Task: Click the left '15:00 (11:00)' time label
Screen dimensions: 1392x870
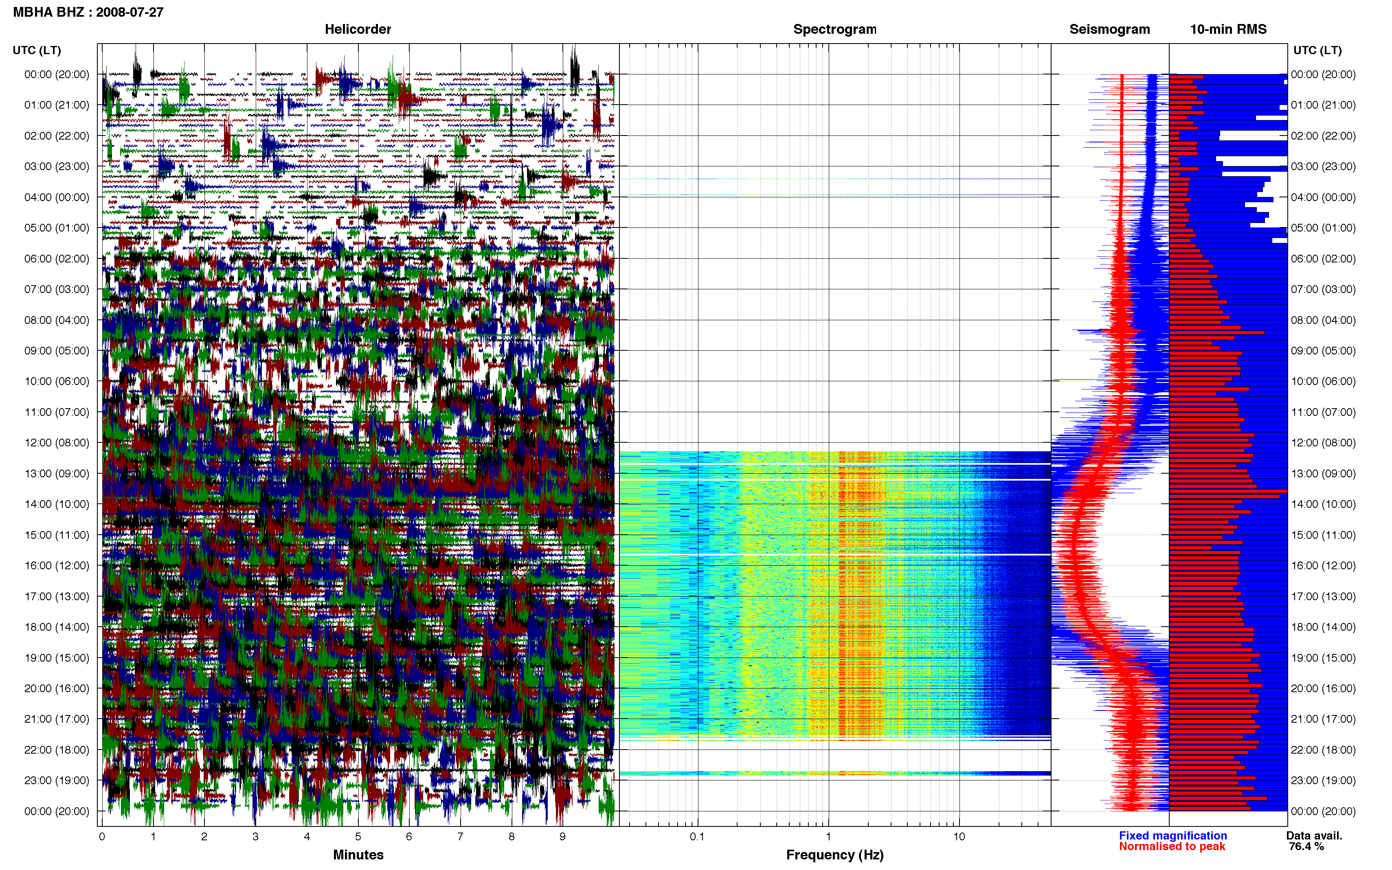Action: tap(57, 535)
